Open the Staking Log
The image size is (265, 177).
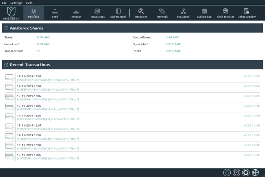[204, 13]
